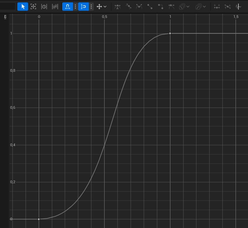
Task: Open value snapping options three-dot menu
Action: [x=91, y=7]
